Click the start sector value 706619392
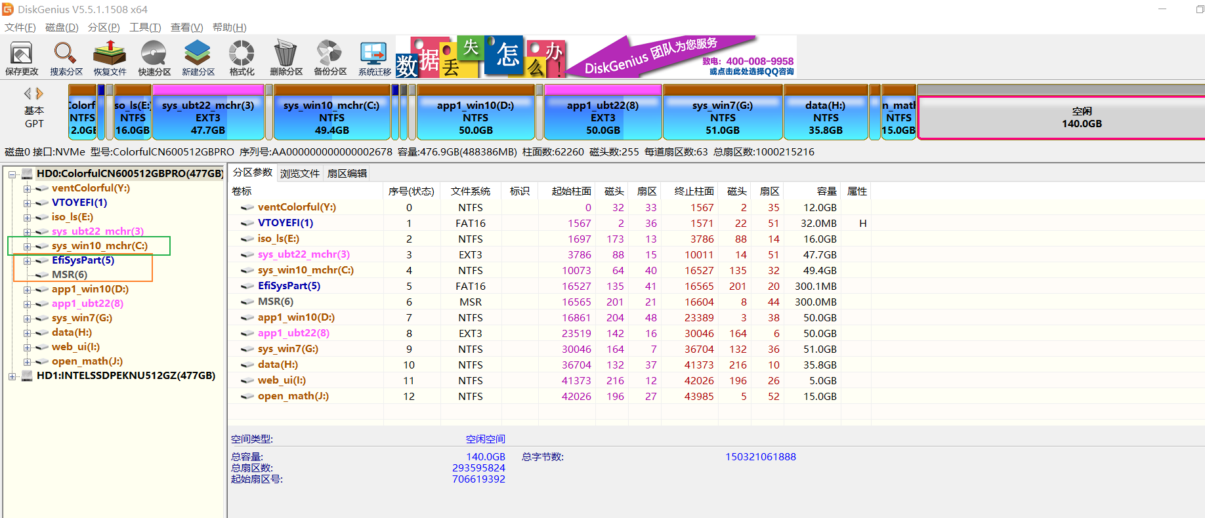The width and height of the screenshot is (1205, 518). click(478, 479)
